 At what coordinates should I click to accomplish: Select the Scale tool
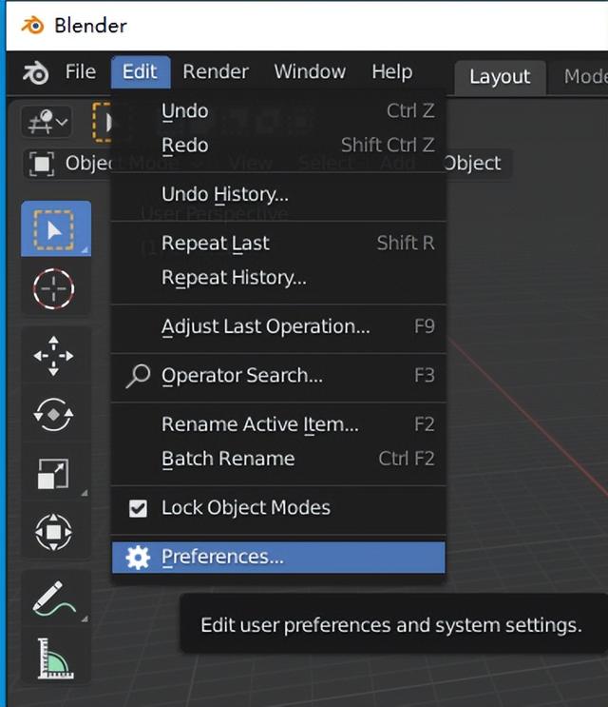coord(55,473)
